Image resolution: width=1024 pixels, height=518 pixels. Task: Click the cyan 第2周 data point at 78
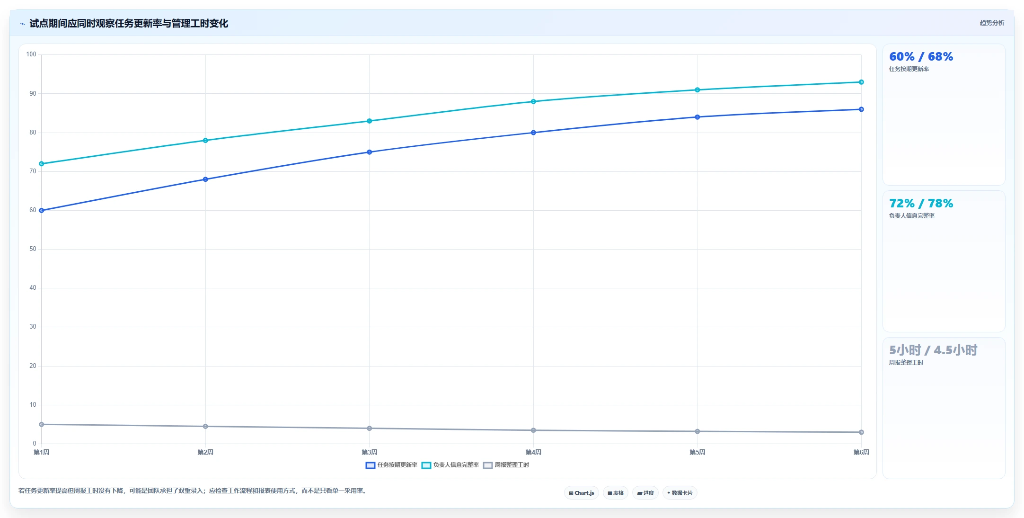coord(205,140)
